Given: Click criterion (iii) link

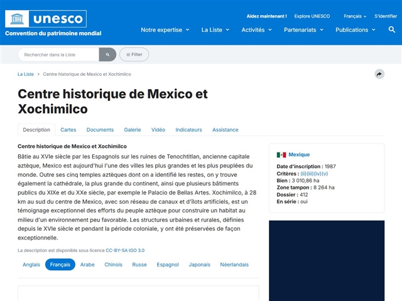Looking at the screenshot, I should [x=310, y=174].
